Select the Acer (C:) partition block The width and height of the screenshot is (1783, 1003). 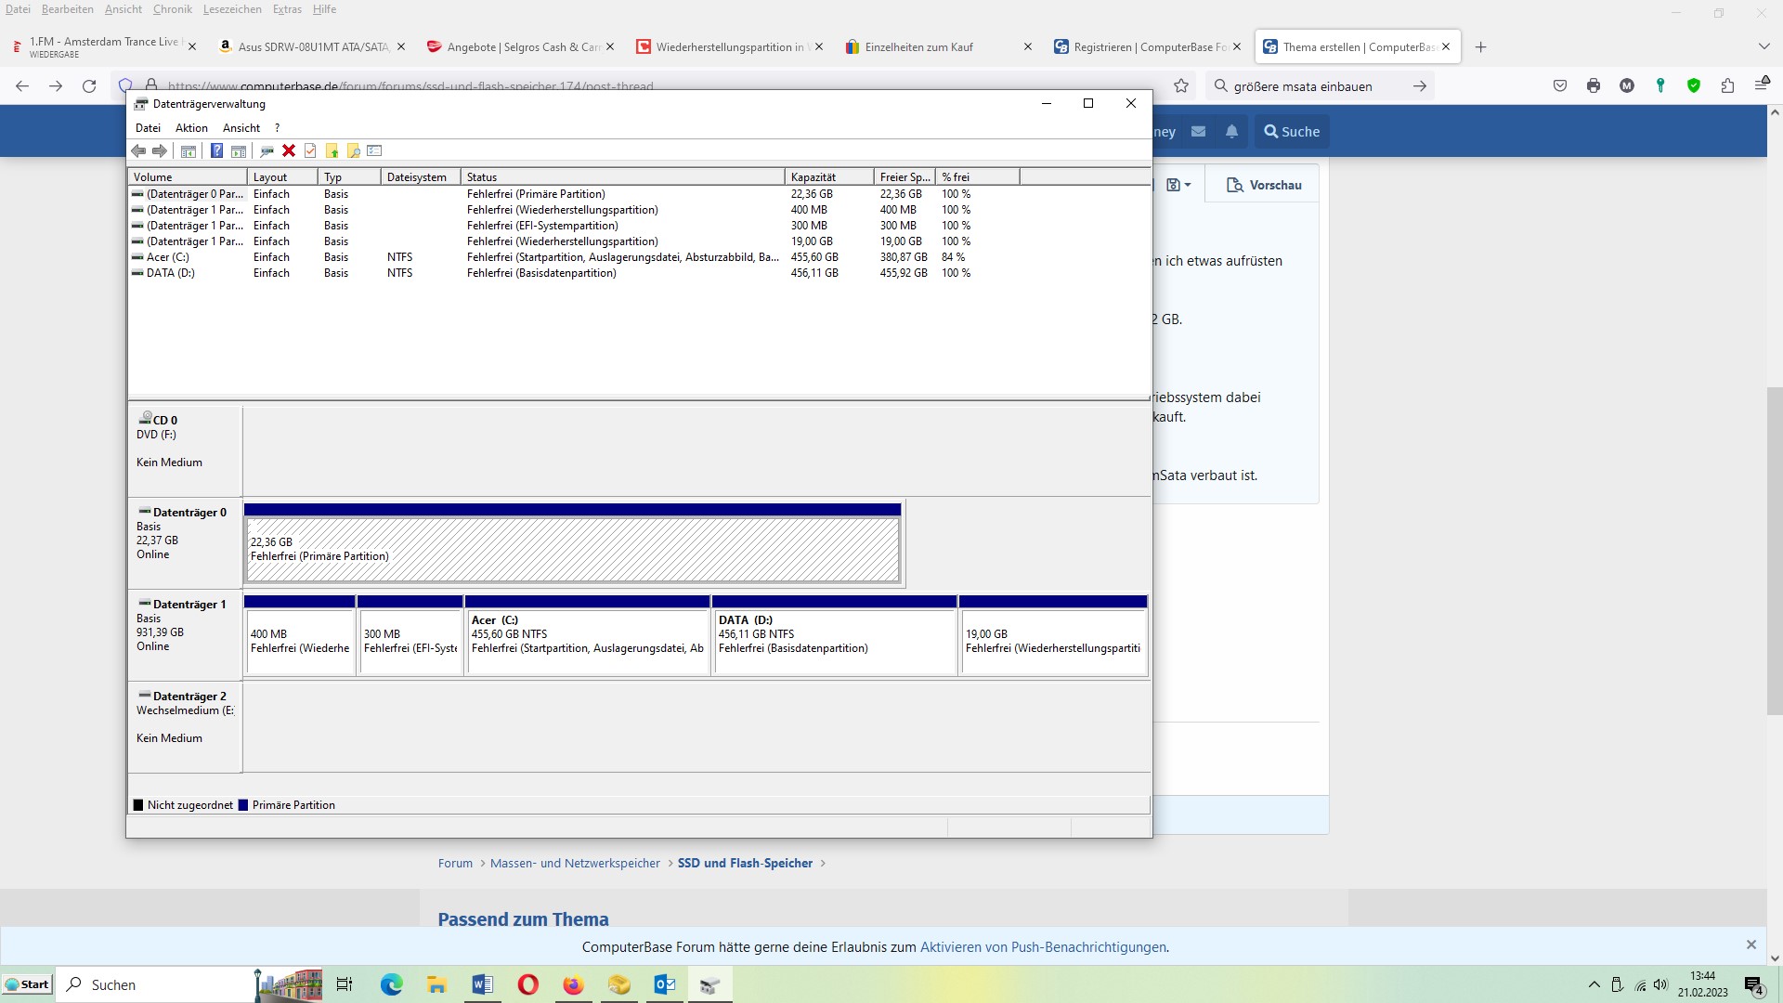[x=587, y=641]
